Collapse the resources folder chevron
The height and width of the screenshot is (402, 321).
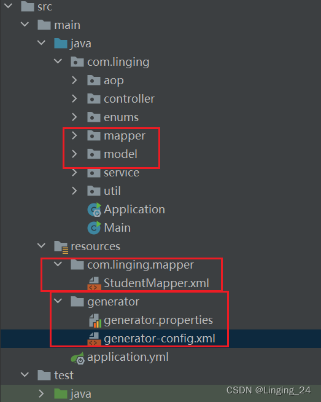click(x=42, y=246)
